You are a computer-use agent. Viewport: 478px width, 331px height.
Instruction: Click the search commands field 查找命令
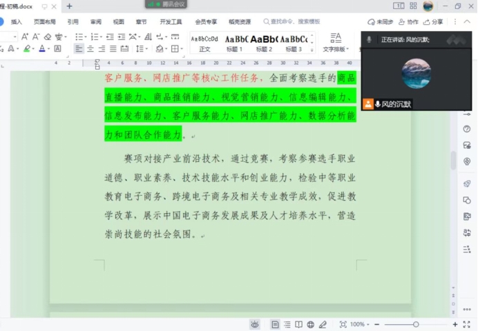[292, 21]
